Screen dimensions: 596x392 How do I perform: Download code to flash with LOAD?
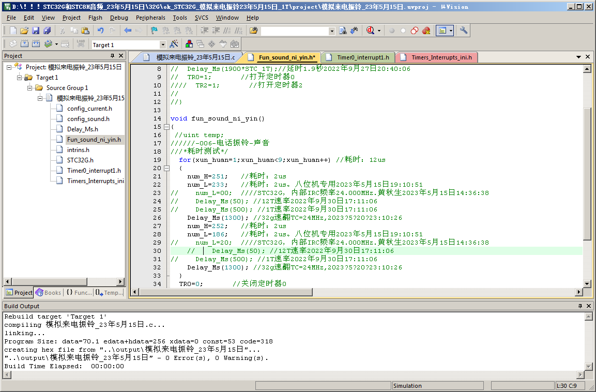pos(81,44)
